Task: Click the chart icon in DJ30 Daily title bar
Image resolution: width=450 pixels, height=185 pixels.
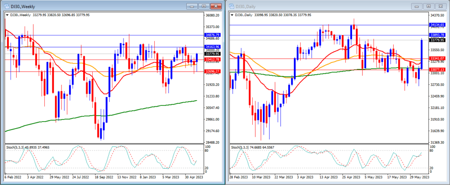Action: pos(232,6)
